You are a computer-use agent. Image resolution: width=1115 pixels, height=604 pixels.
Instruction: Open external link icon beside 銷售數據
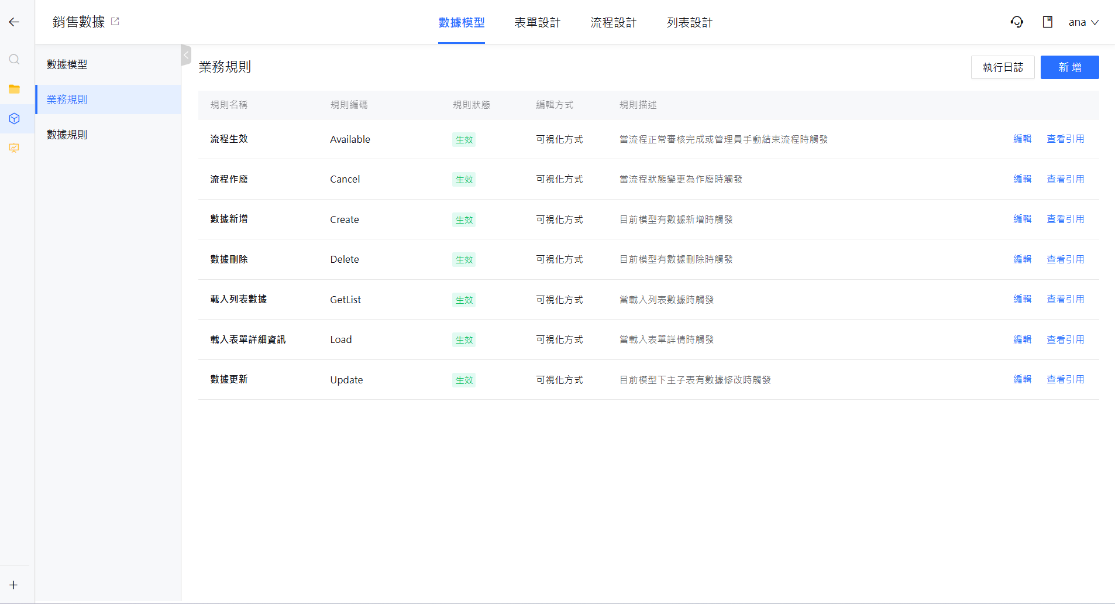(x=115, y=22)
